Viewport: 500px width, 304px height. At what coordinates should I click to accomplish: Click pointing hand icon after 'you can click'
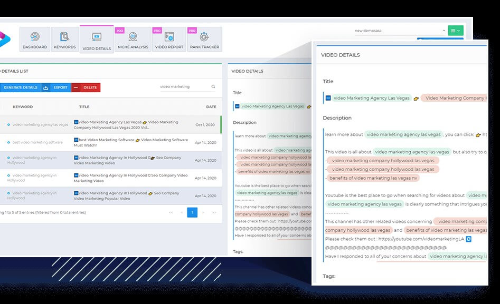tap(478, 135)
